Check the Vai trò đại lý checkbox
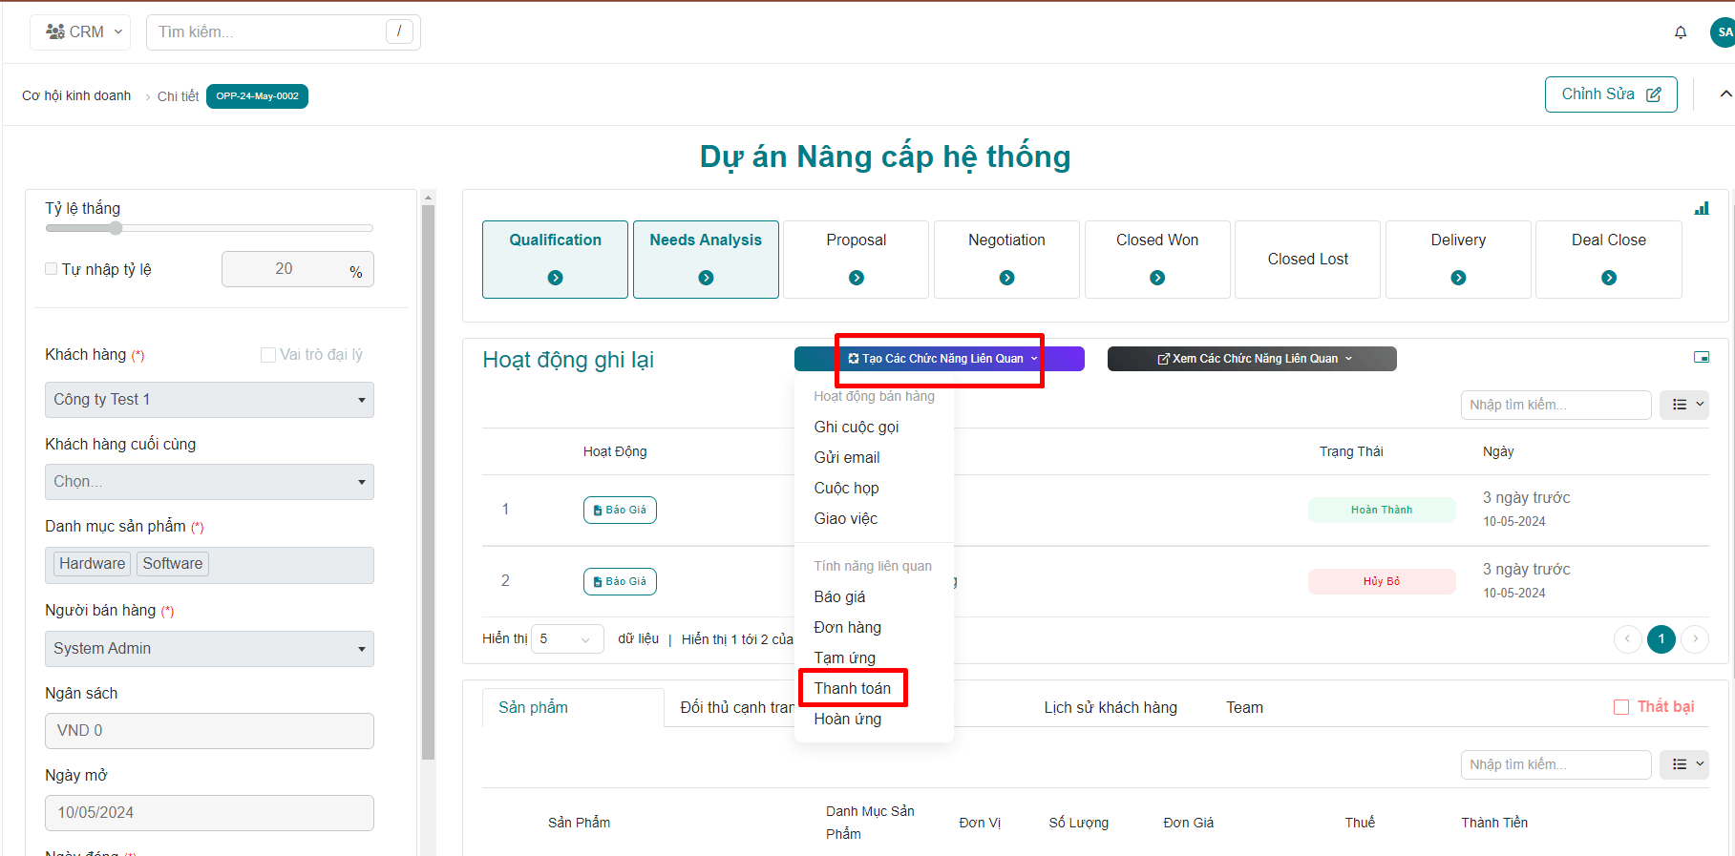Image resolution: width=1735 pixels, height=856 pixels. tap(268, 355)
